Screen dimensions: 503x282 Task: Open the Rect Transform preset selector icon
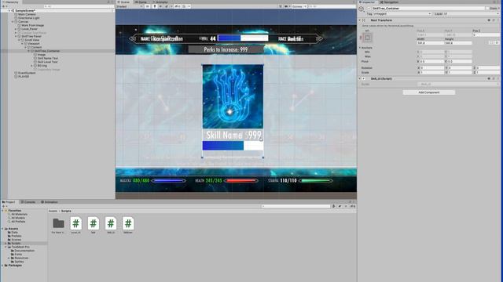point(494,20)
